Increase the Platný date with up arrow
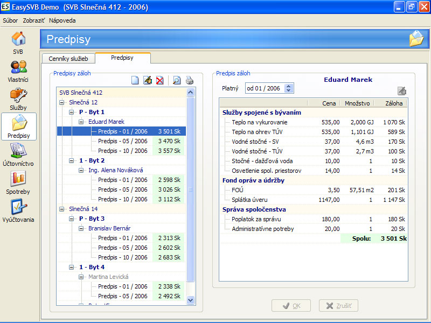The height and width of the screenshot is (323, 431). click(x=288, y=86)
